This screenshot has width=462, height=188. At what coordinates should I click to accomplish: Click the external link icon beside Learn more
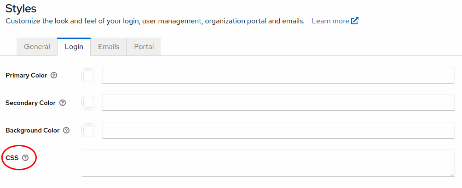[x=355, y=21]
